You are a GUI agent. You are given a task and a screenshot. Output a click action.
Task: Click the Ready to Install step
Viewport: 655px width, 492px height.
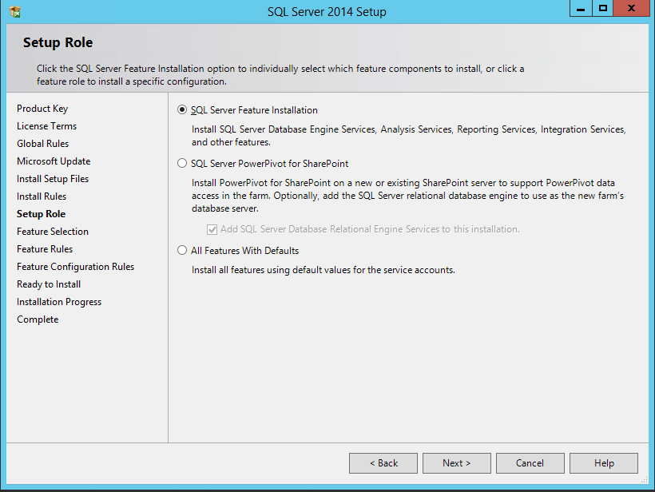point(49,284)
